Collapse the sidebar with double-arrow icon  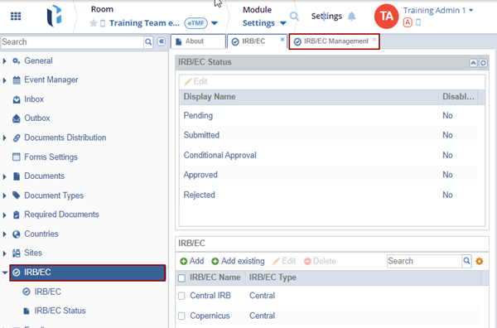(x=162, y=41)
